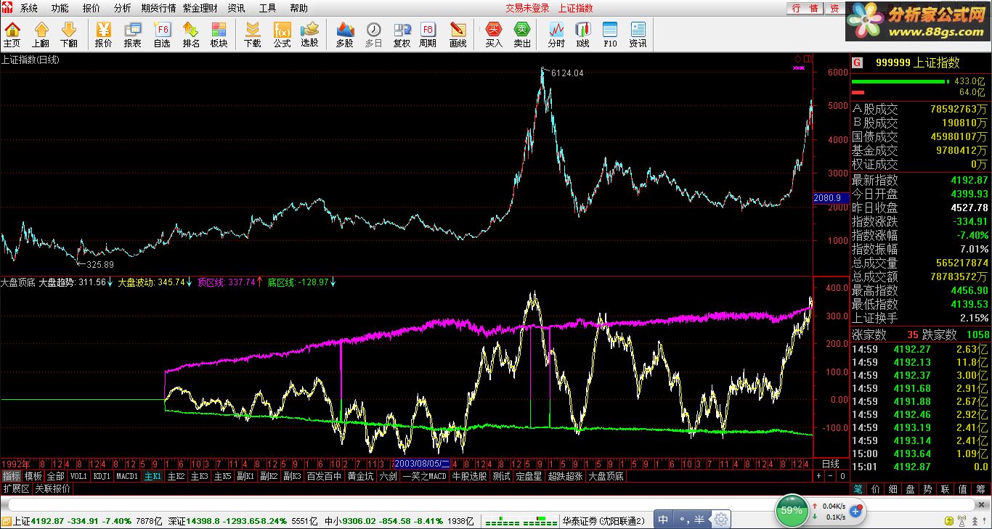
Task: Select the 笔 tick tab in side panel
Action: 858,489
